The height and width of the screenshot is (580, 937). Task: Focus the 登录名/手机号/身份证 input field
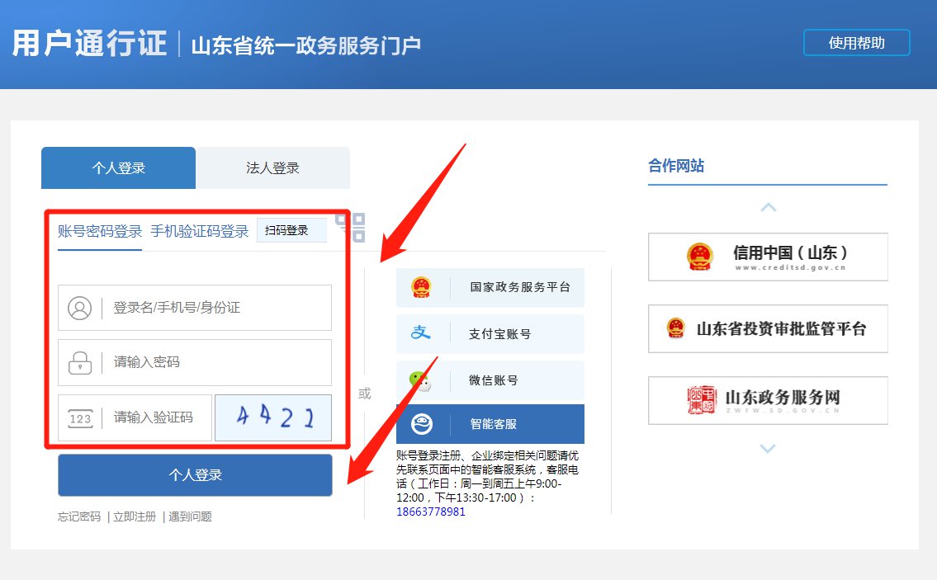pos(195,308)
